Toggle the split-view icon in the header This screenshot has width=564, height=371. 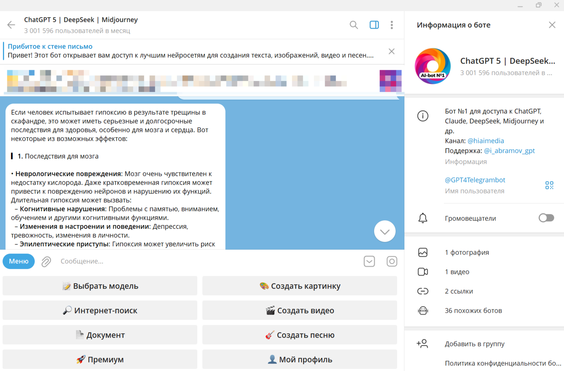point(374,25)
